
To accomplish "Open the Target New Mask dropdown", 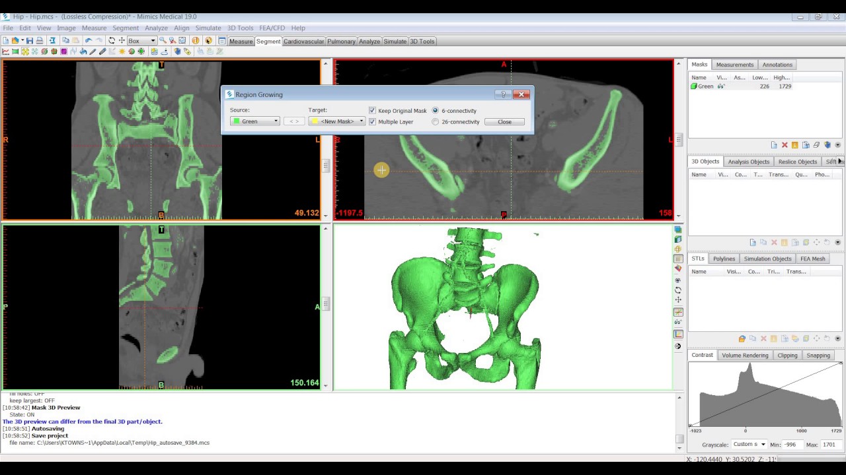I will pyautogui.click(x=336, y=121).
